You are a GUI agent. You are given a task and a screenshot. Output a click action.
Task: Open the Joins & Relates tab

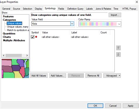click(x=103, y=9)
